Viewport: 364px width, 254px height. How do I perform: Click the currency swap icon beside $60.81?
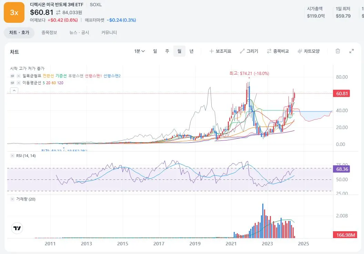(x=58, y=12)
